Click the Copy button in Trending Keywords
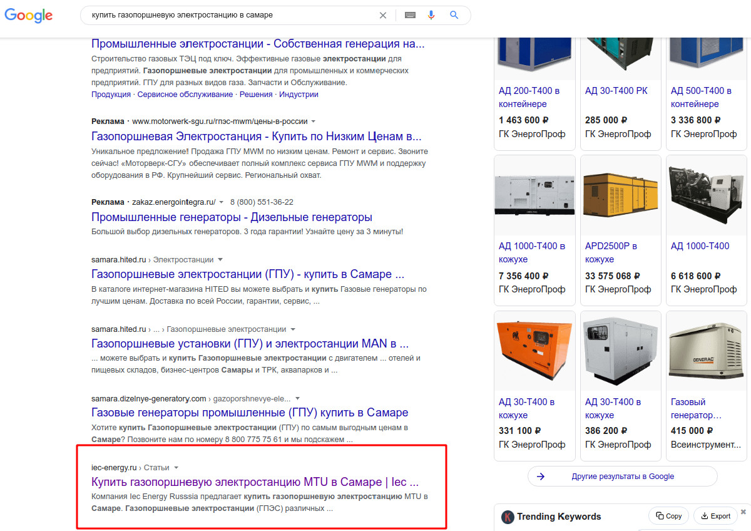This screenshot has height=531, width=751. click(x=668, y=516)
